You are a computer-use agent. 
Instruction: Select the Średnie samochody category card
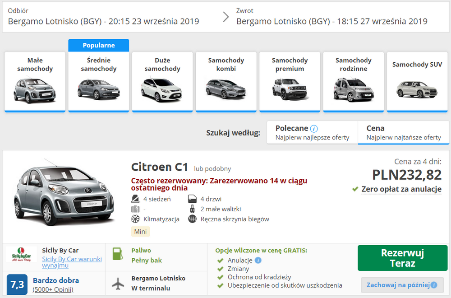[x=99, y=82]
